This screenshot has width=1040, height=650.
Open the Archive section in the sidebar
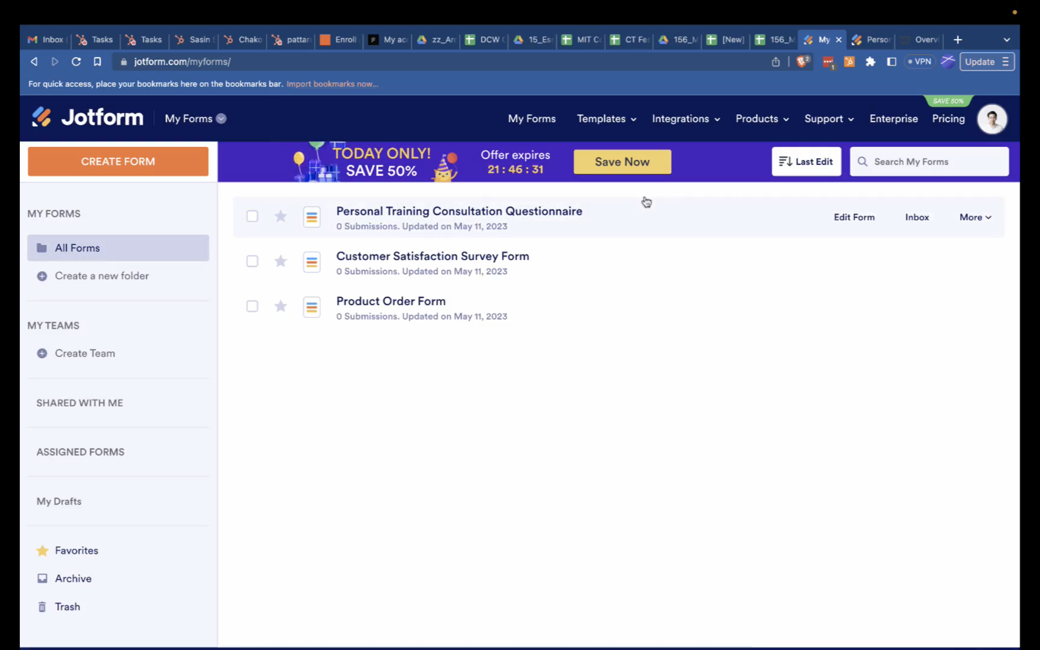click(x=73, y=578)
